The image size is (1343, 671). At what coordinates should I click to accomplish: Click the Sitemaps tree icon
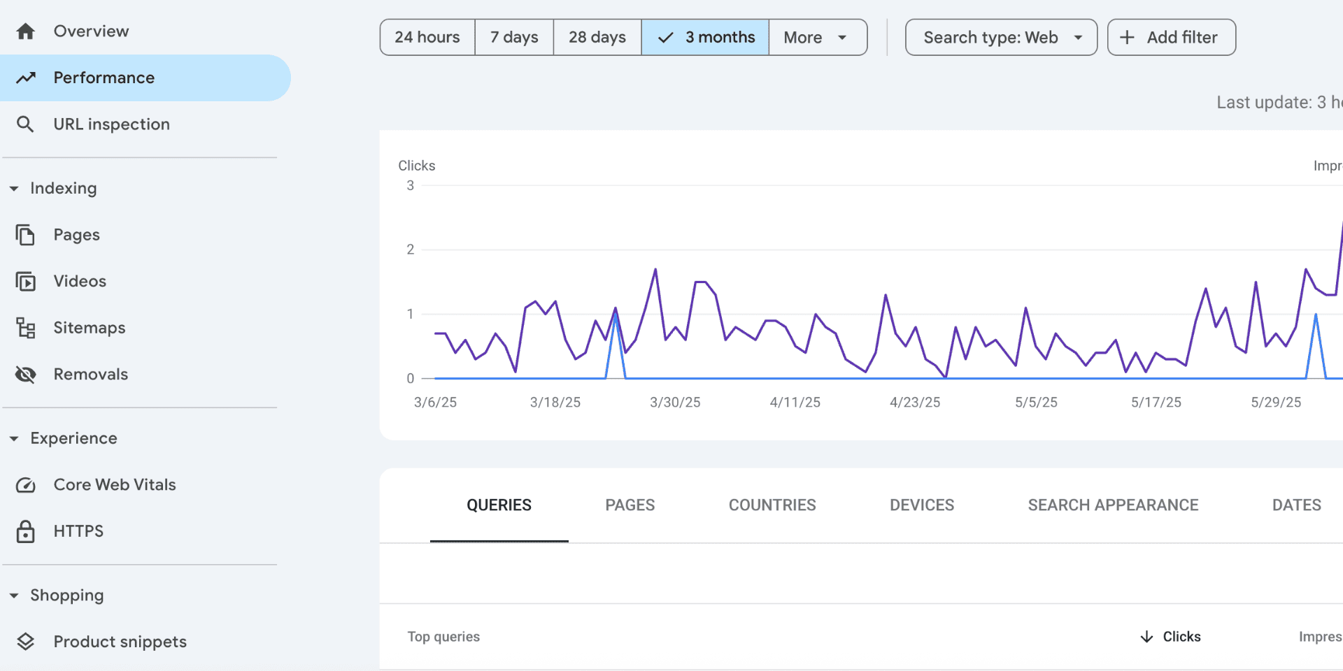click(x=26, y=328)
